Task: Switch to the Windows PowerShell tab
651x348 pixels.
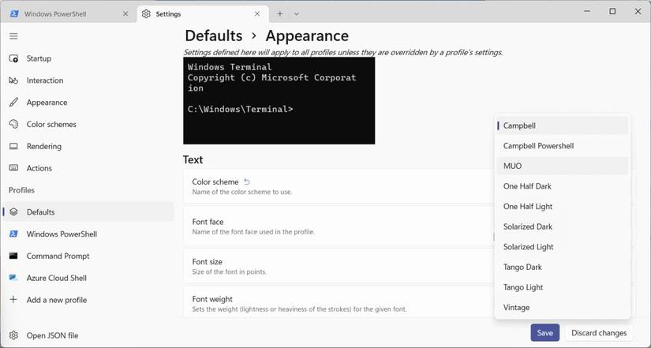Action: point(66,14)
